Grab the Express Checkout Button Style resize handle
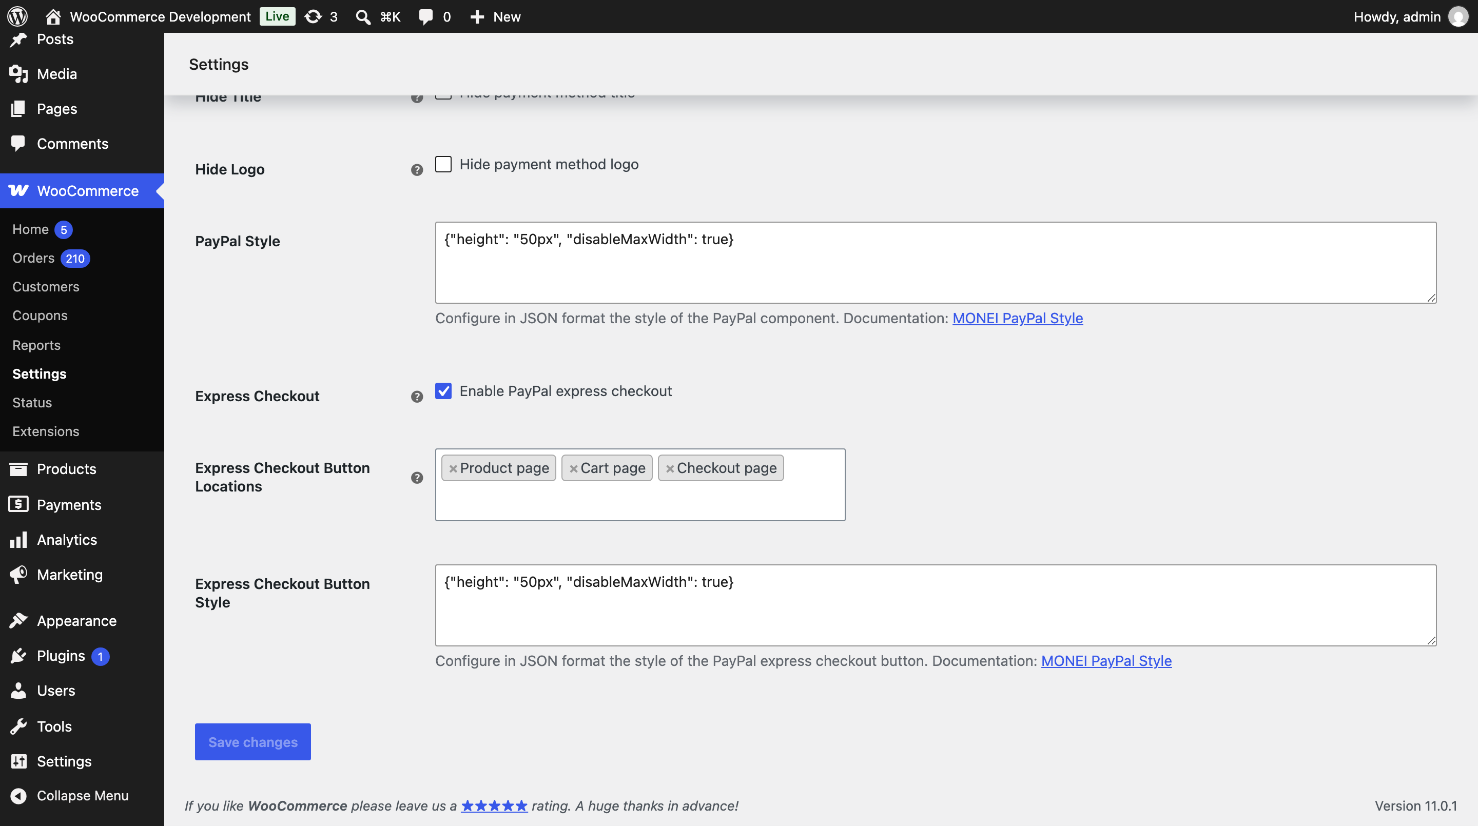This screenshot has width=1478, height=826. (x=1431, y=640)
